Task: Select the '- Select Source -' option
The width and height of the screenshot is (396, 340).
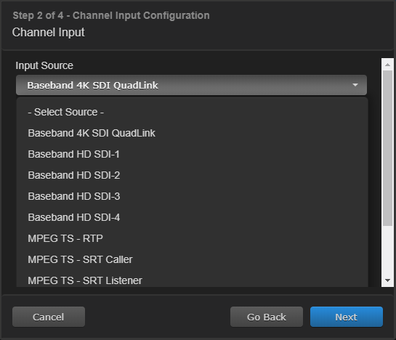Action: (193, 112)
